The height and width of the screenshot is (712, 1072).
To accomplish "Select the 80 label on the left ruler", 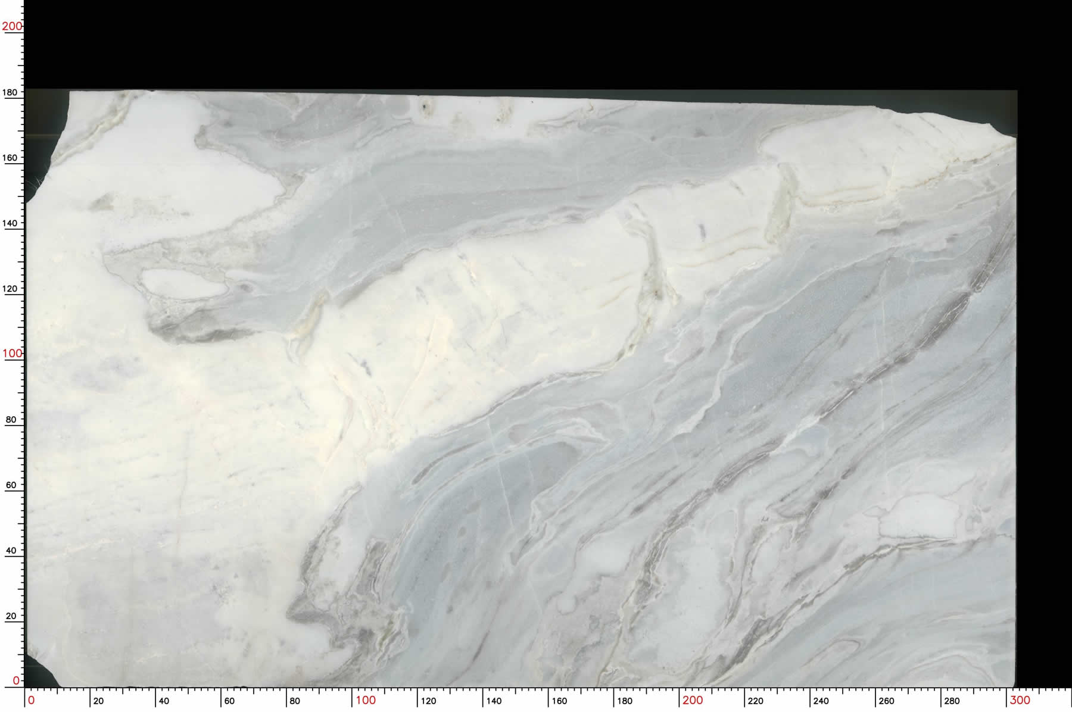I will pyautogui.click(x=11, y=420).
